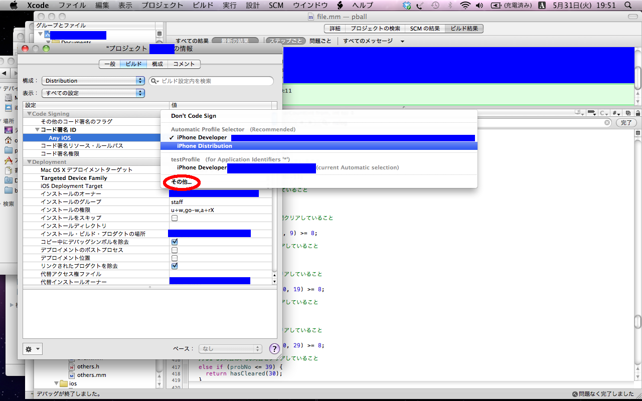642x401 pixels.
Task: Click the SCM の結果 button
Action: [425, 29]
